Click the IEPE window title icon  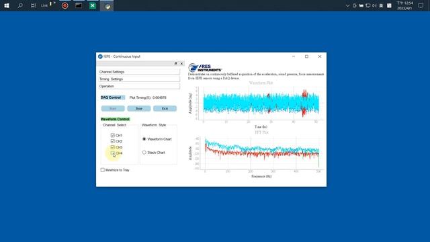point(100,56)
